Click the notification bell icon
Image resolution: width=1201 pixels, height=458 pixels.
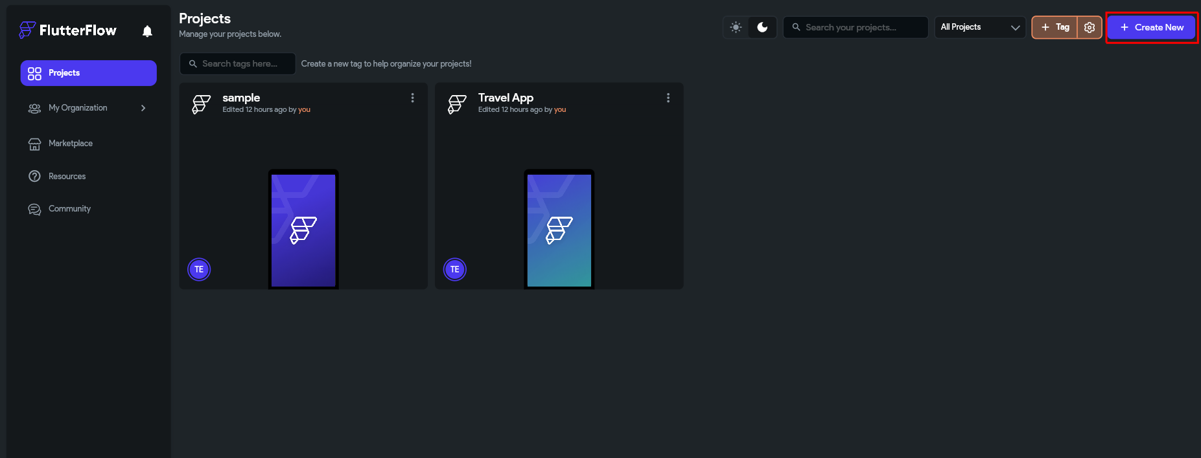147,31
